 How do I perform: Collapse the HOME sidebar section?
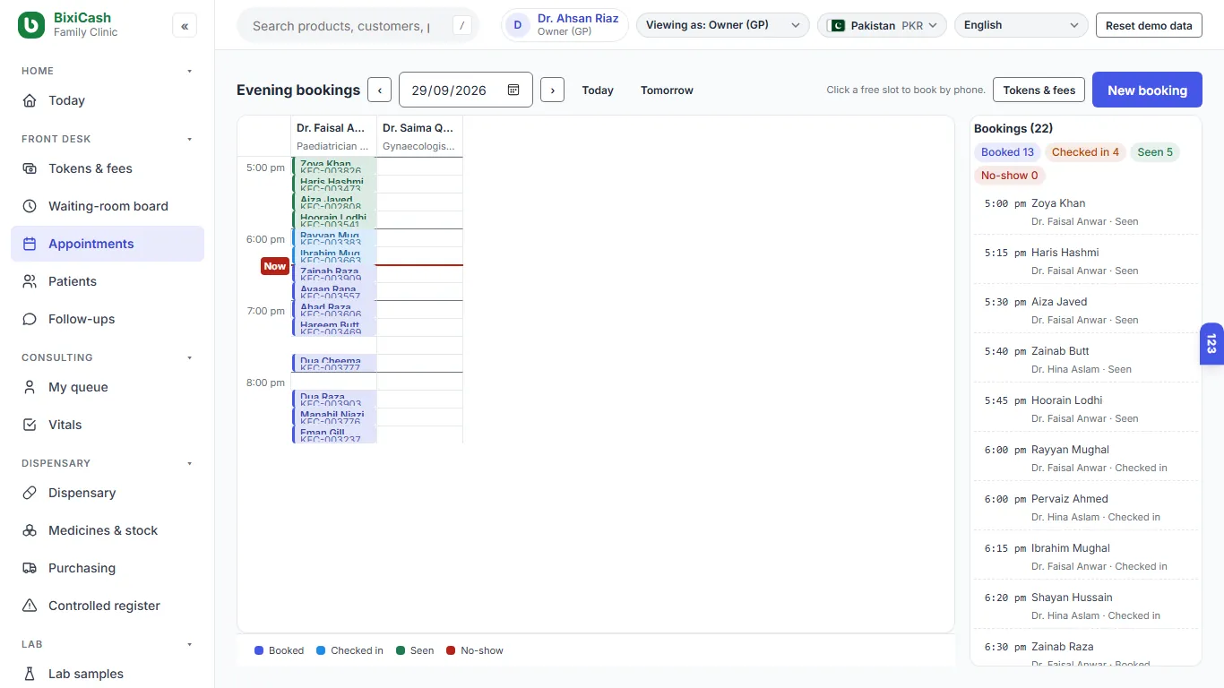pyautogui.click(x=189, y=71)
